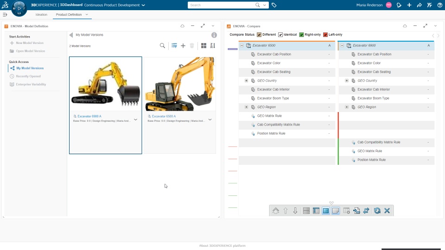This screenshot has height=250, width=445.
Task: Open the Excavator 6500 A link
Action: pyautogui.click(x=164, y=116)
